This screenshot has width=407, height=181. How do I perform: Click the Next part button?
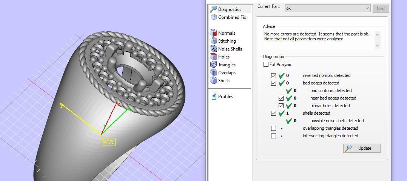pyautogui.click(x=381, y=9)
